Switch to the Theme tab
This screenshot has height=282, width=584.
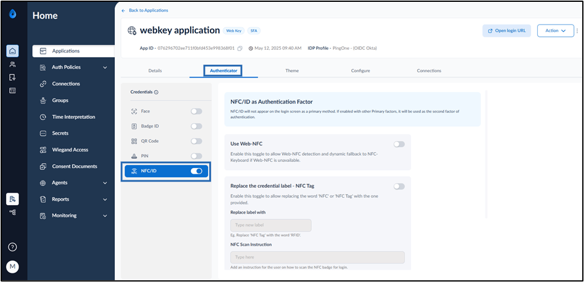tap(292, 71)
